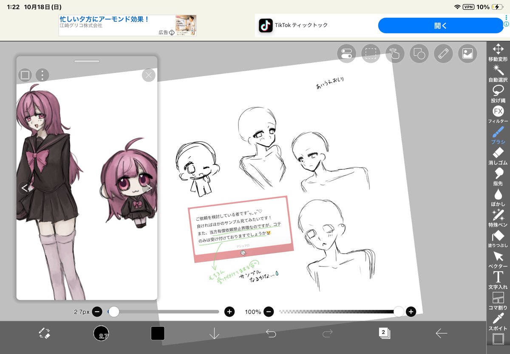The image size is (510, 354).
Task: Tap the reference window square frame icon
Action: coord(25,76)
